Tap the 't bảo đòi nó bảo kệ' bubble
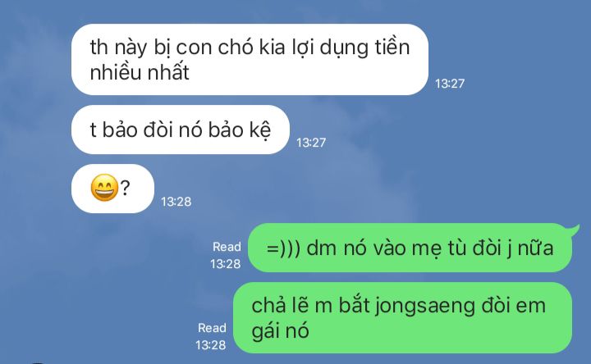Viewport: 591px width, 364px height. (x=180, y=130)
